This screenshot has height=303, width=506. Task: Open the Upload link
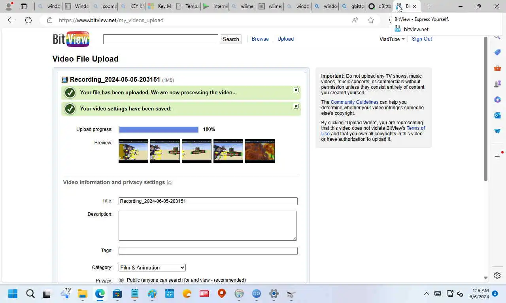(x=285, y=39)
